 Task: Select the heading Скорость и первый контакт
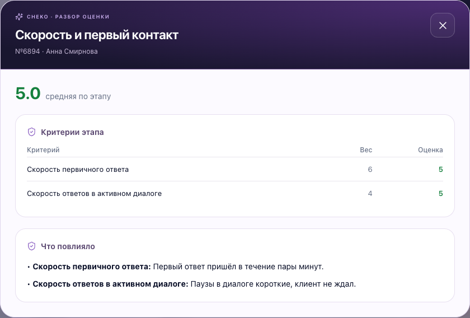pyautogui.click(x=97, y=35)
